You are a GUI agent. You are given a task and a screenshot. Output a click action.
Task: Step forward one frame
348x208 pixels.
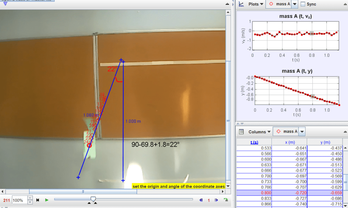pyautogui.click(x=216, y=200)
